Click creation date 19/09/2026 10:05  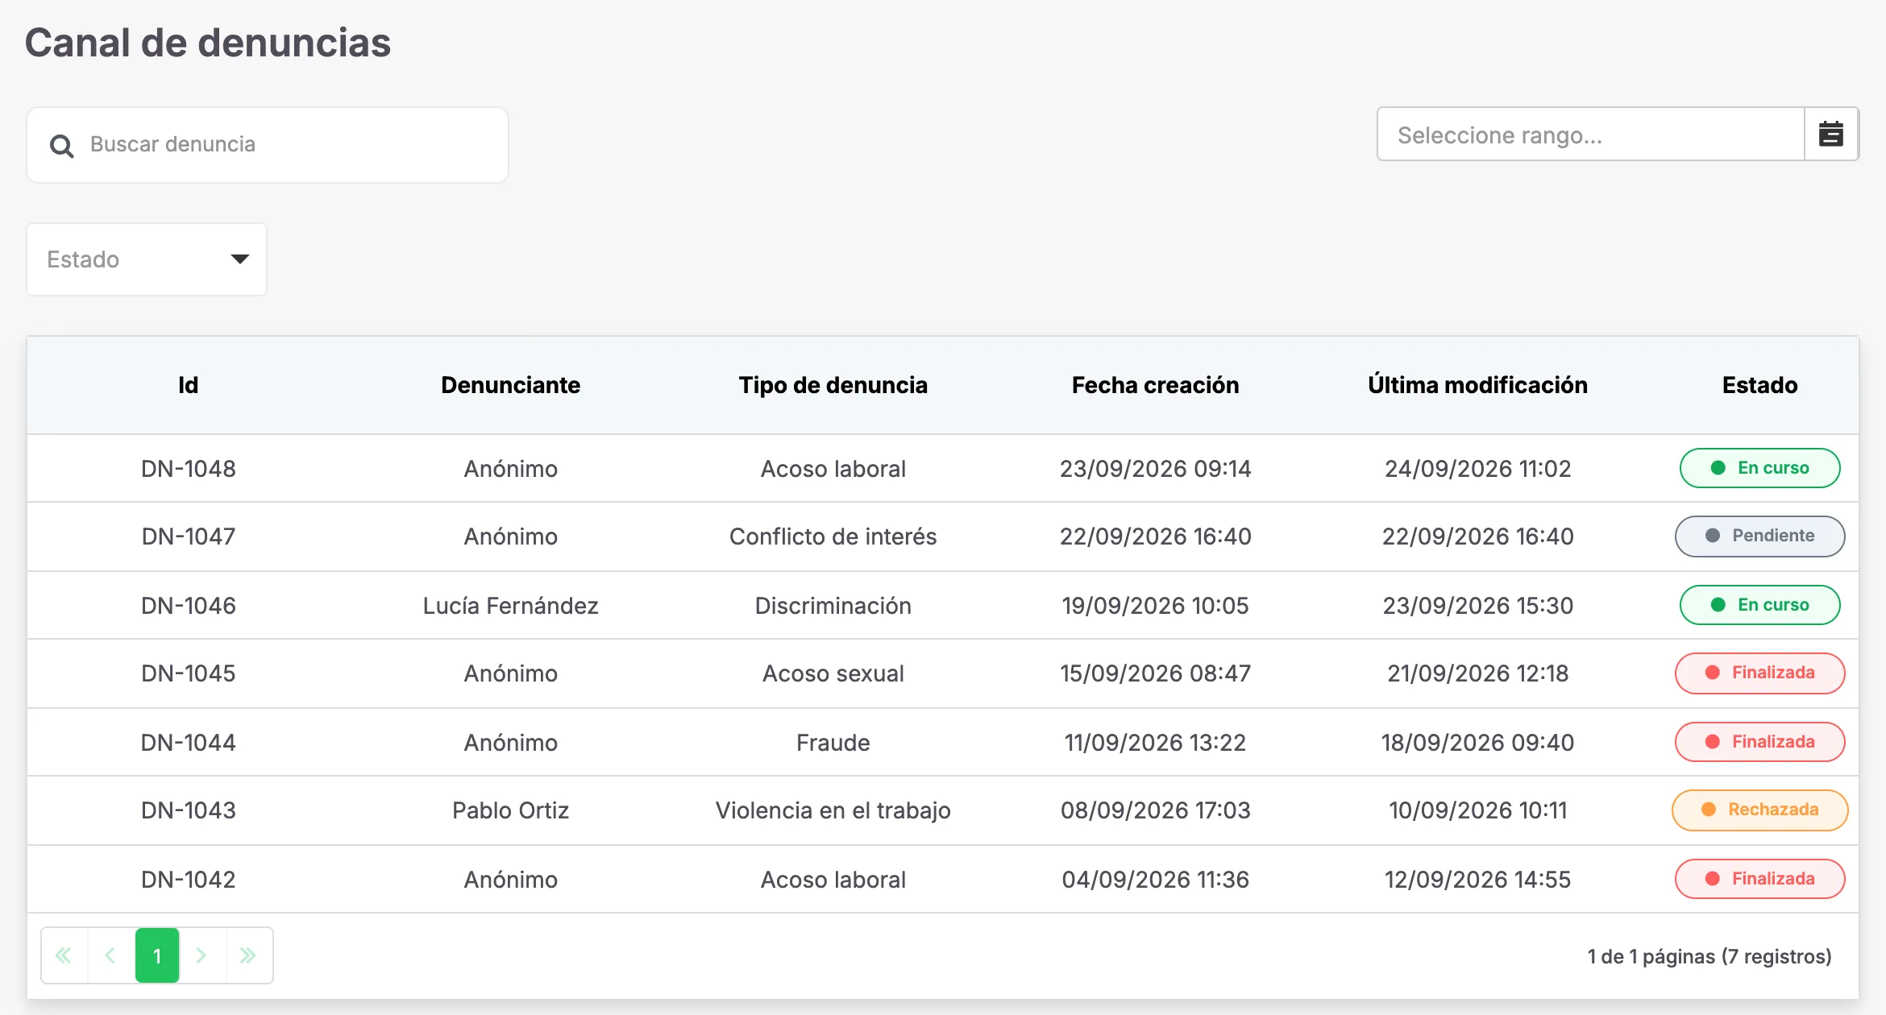tap(1156, 606)
